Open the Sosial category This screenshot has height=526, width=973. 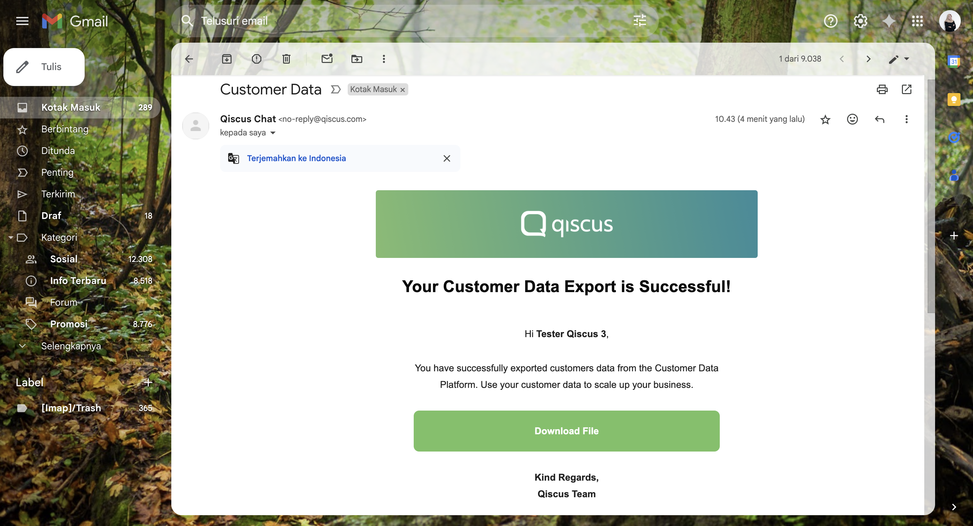(80, 259)
